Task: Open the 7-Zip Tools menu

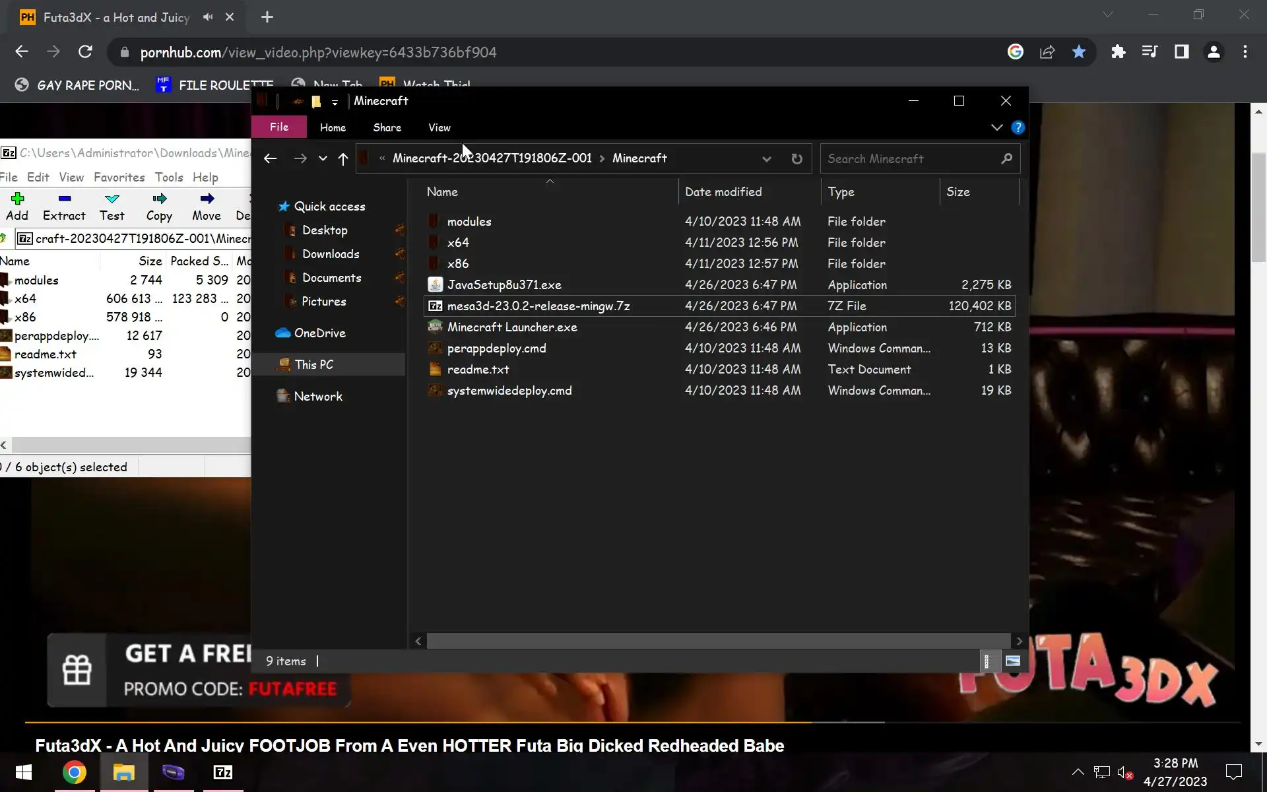Action: coord(169,177)
